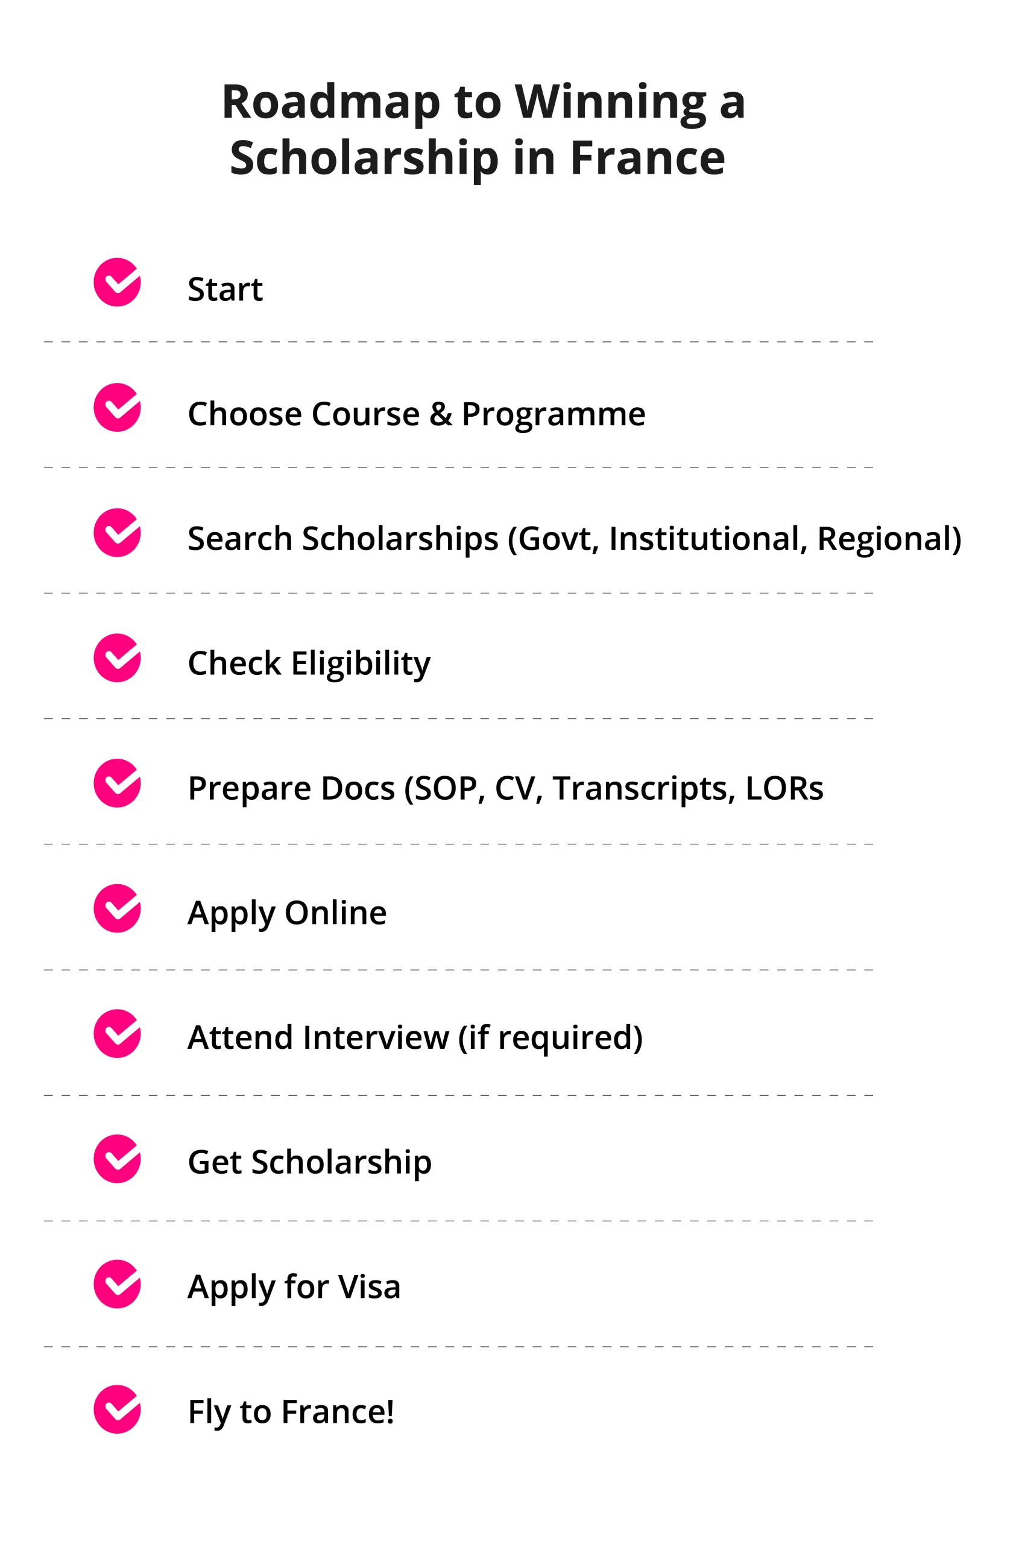Select the Choose Course & Programme text
The image size is (1022, 1544).
pyautogui.click(x=417, y=414)
